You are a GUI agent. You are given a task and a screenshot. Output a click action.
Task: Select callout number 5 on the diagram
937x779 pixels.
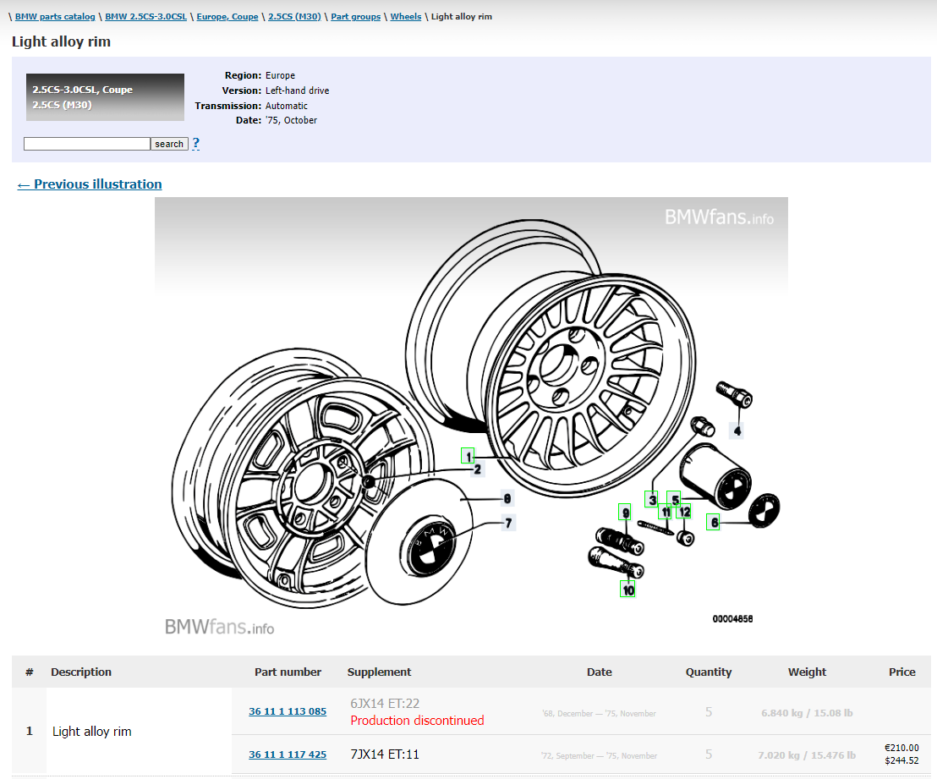point(675,499)
